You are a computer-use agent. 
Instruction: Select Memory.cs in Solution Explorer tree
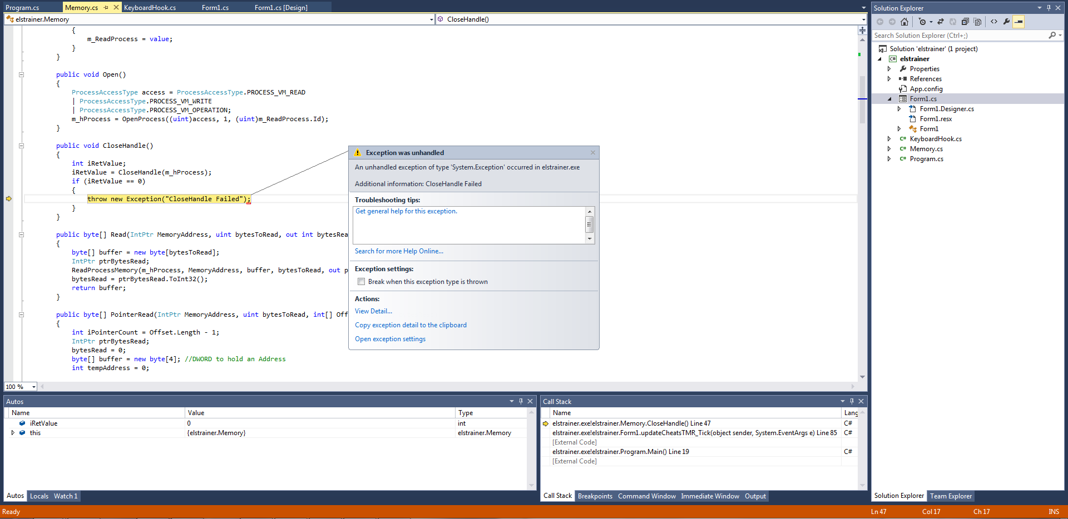point(926,149)
